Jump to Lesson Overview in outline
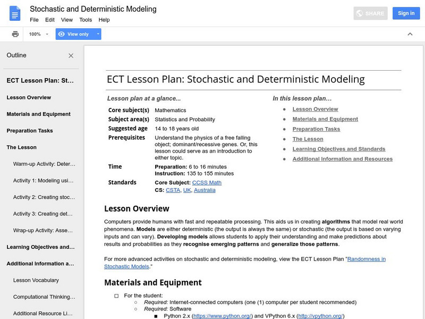Viewport: 425px width, 319px height. pyautogui.click(x=29, y=98)
